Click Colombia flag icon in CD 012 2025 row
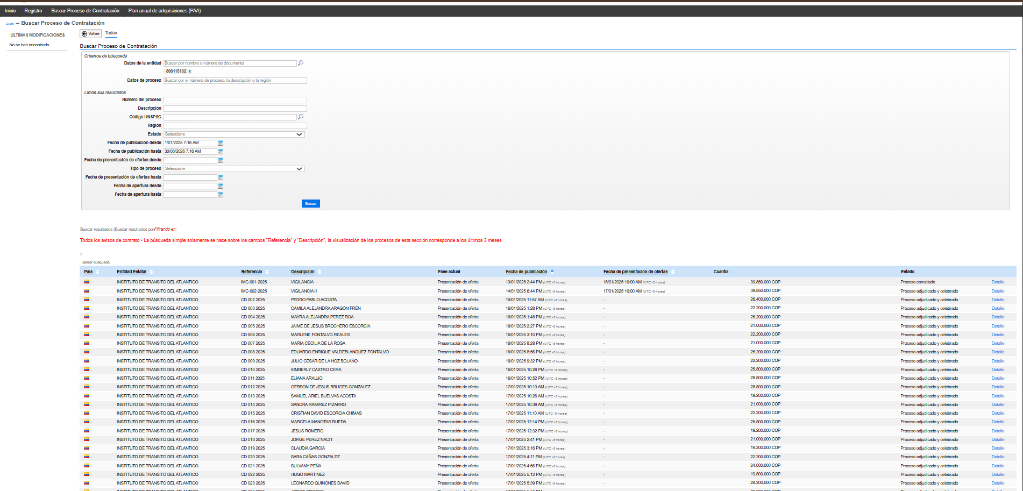The image size is (1023, 491). point(86,387)
